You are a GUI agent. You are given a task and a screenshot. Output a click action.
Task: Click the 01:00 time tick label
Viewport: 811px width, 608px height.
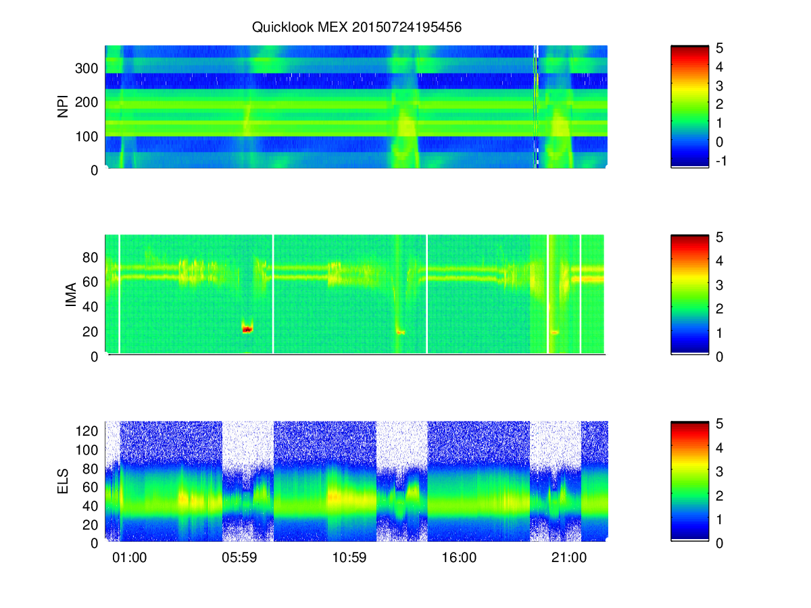129,557
